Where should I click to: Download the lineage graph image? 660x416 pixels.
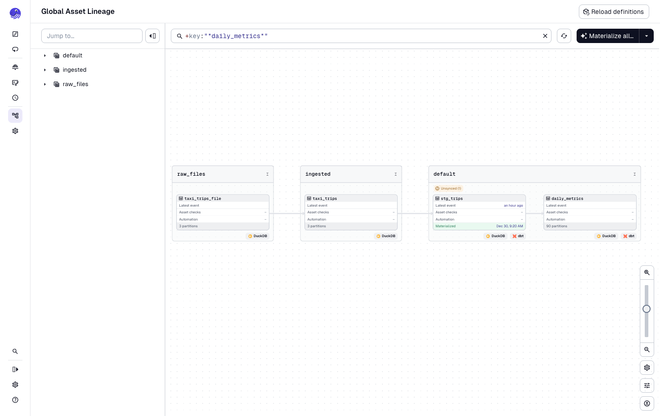pyautogui.click(x=647, y=403)
